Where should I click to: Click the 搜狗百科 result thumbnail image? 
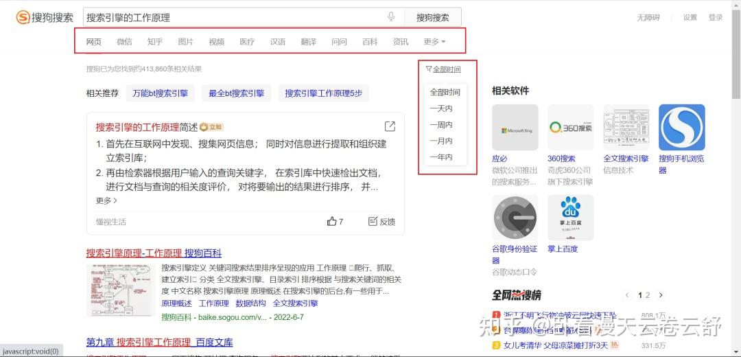(x=121, y=290)
